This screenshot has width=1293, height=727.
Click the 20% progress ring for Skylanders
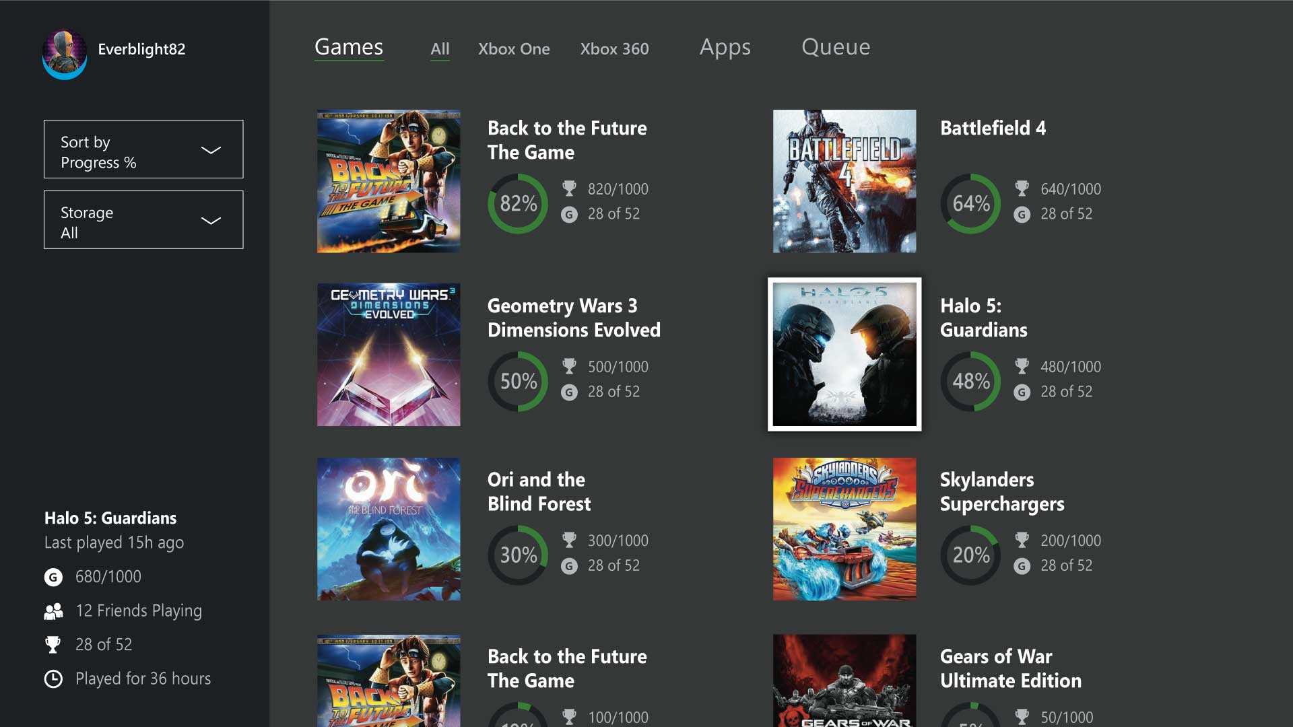pos(970,555)
